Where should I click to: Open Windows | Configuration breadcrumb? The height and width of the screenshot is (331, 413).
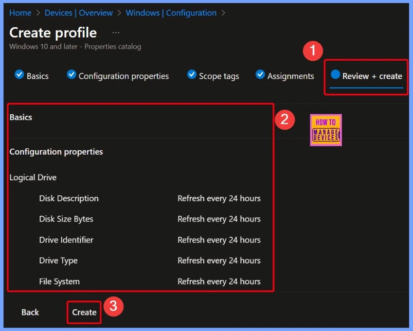pos(171,13)
